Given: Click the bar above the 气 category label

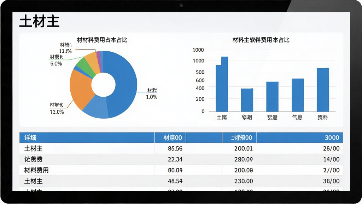Looking at the screenshot, I should click(298, 95).
